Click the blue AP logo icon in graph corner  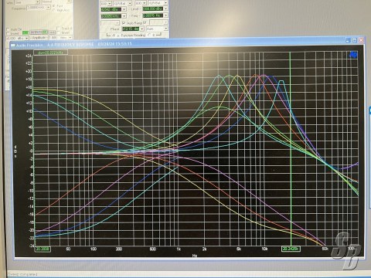(x=353, y=55)
